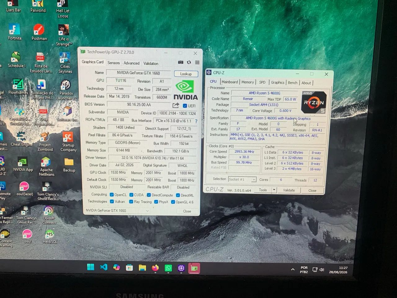Click the Driver Version field in GPU-Z

click(153, 158)
